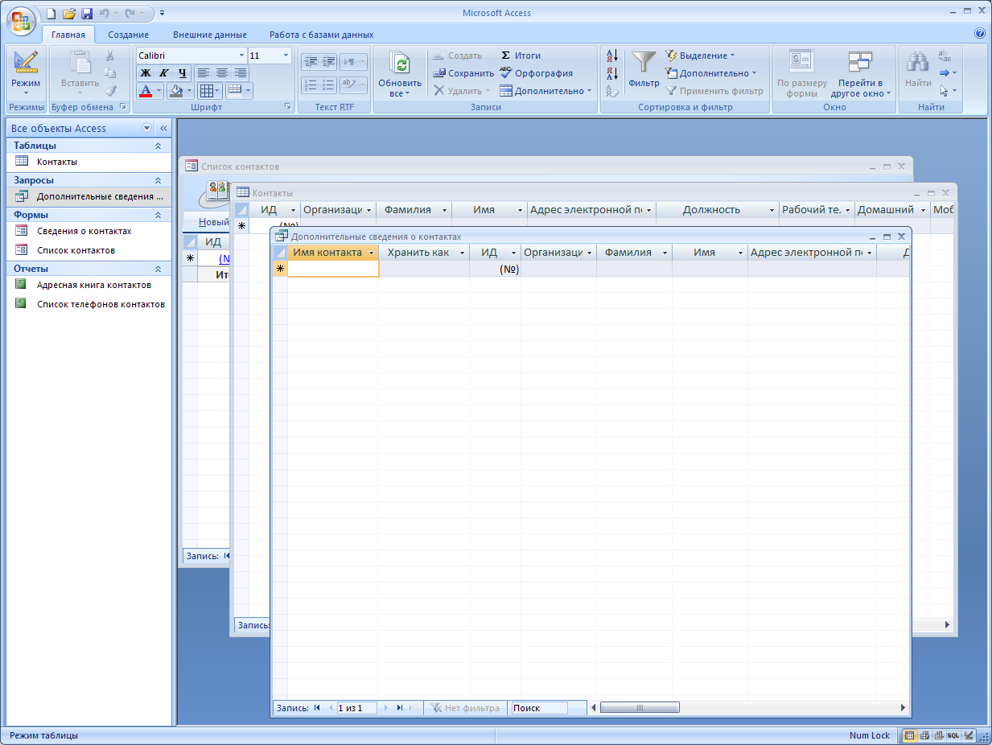
Task: Switch to the Создание ribbon tab
Action: click(129, 35)
